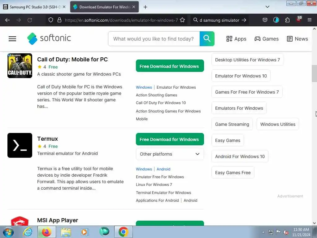The height and width of the screenshot is (238, 317).
Task: Open the Games section in Softonic navigation
Action: 267,39
